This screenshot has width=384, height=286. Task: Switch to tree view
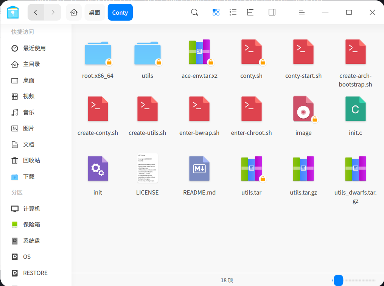pos(250,12)
